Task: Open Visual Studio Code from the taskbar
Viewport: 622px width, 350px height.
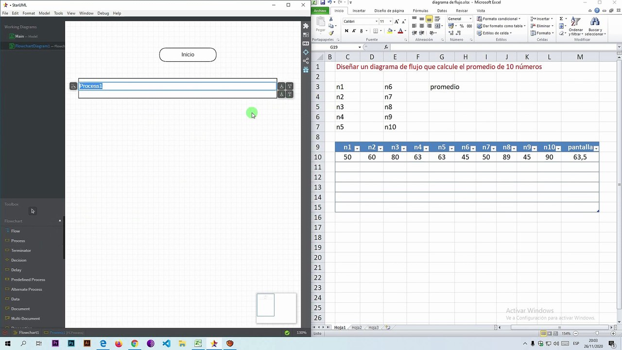Action: click(167, 344)
